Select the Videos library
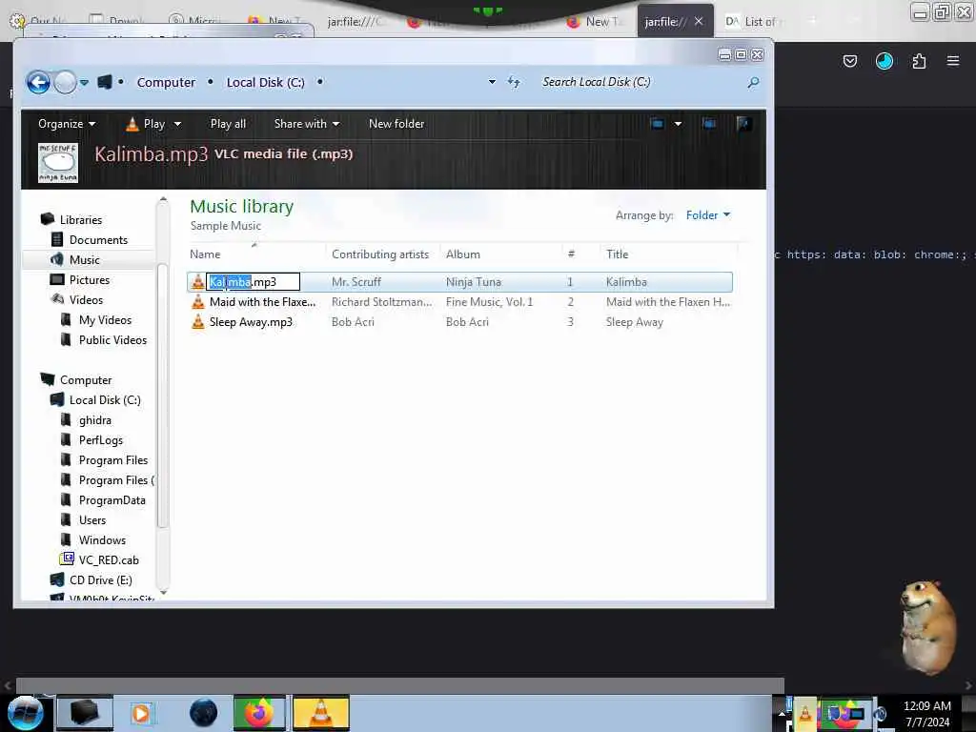This screenshot has width=976, height=732. pos(86,300)
